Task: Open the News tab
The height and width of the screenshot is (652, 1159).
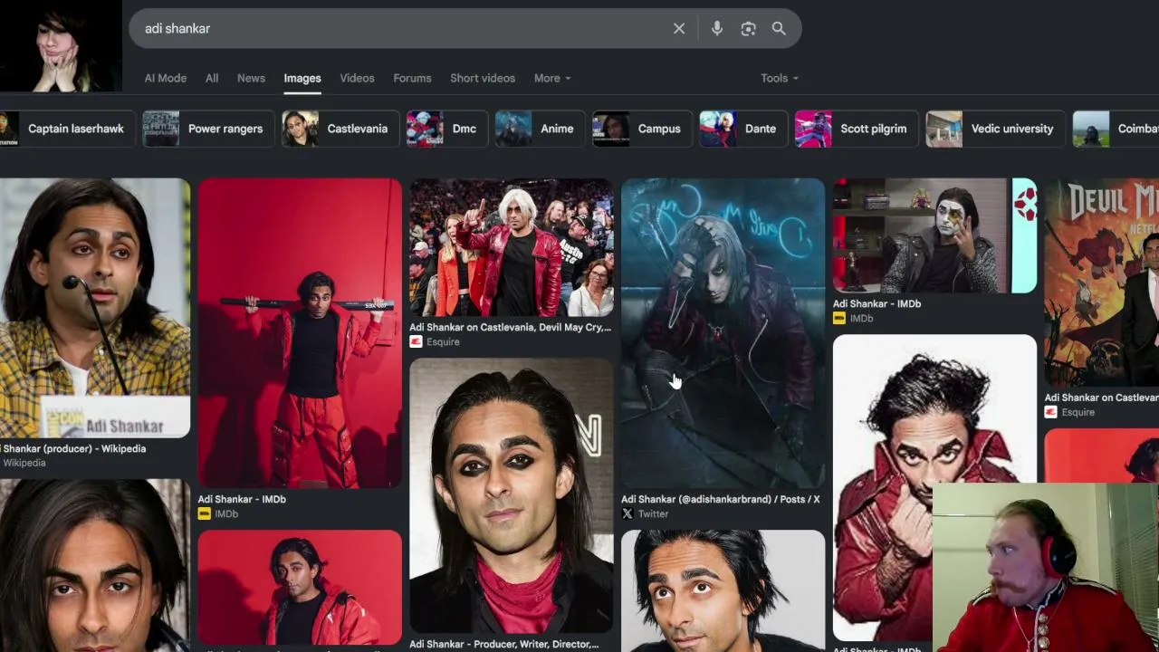Action: tap(251, 78)
